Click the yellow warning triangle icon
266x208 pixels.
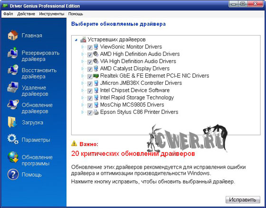(74, 144)
